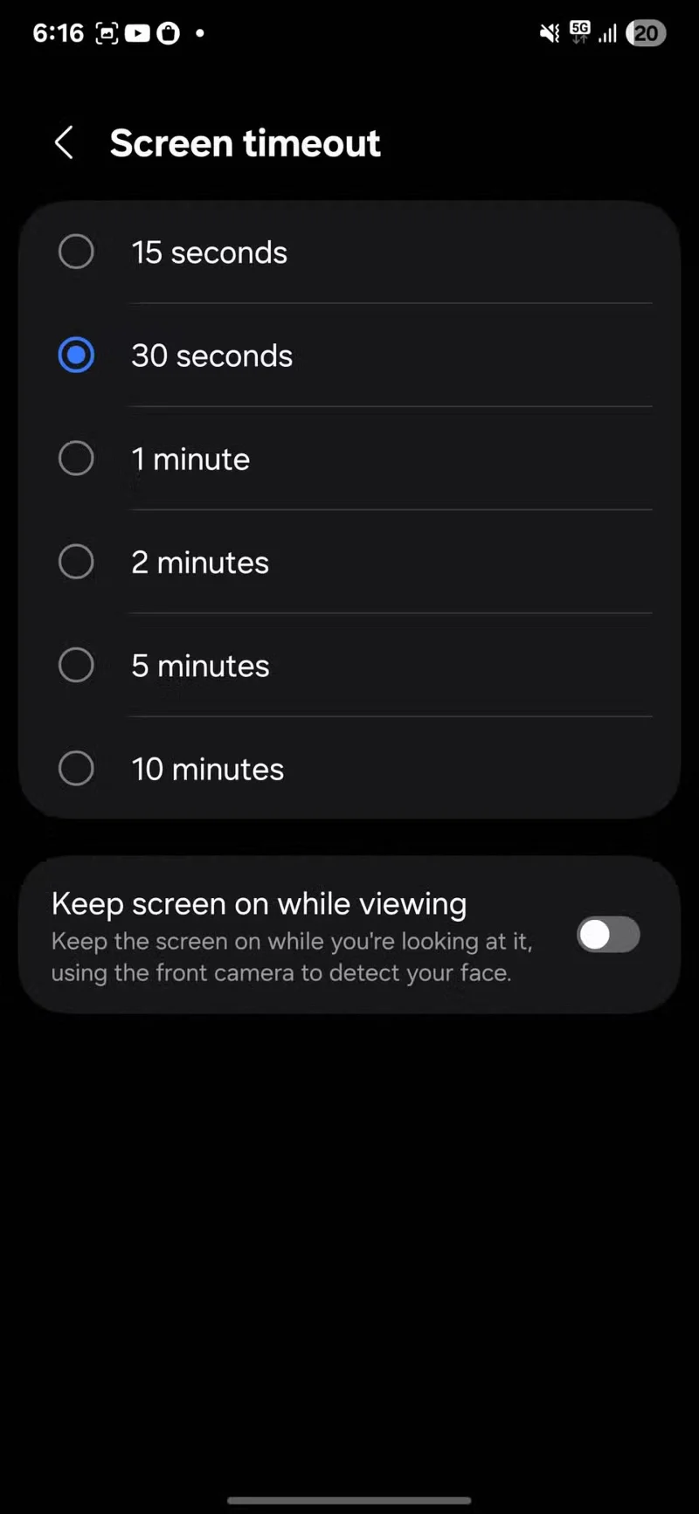Tap the battery level indicator
Image resolution: width=699 pixels, height=1514 pixels.
[647, 33]
